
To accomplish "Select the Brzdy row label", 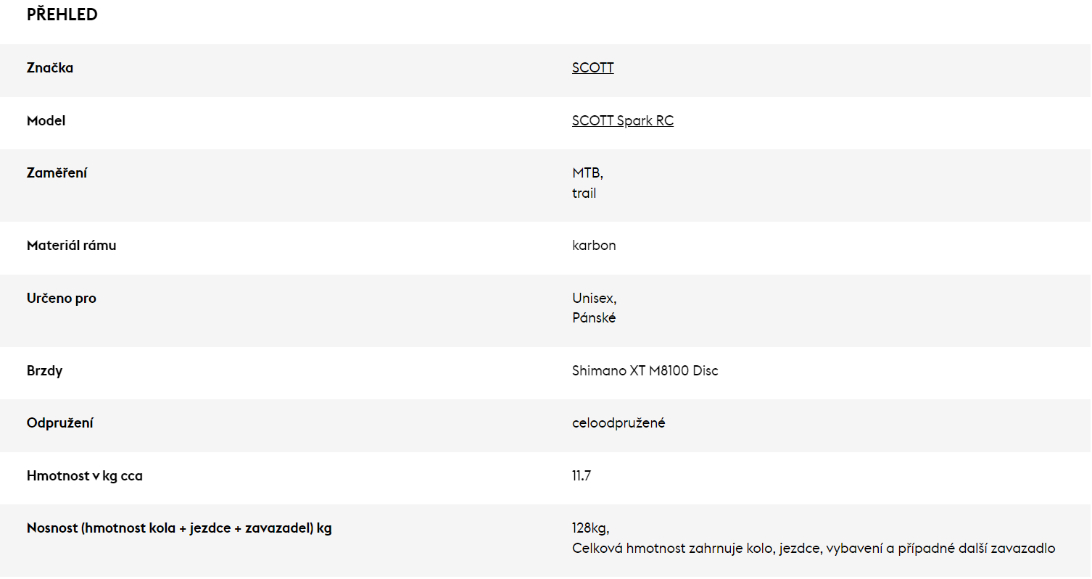I will pos(45,371).
